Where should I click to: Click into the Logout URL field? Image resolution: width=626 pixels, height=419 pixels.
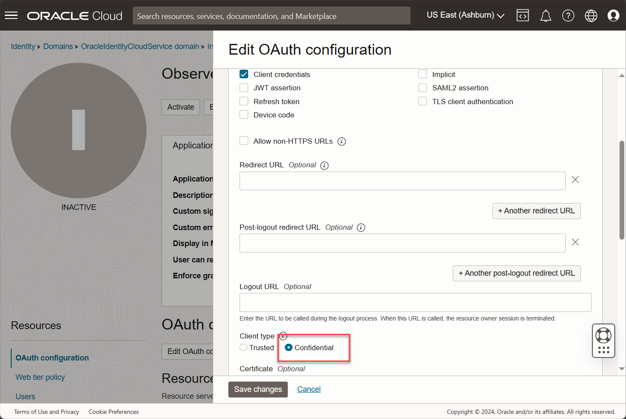(415, 302)
